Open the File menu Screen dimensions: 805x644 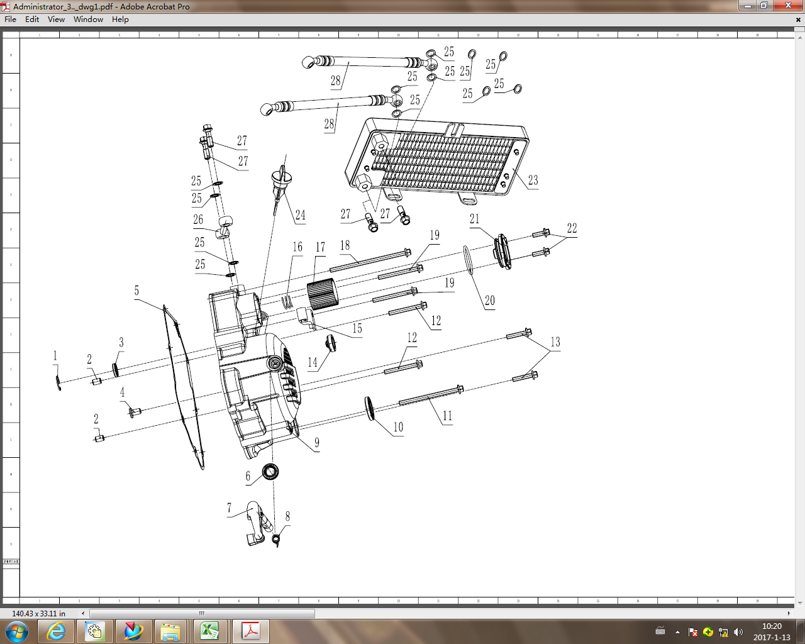tap(10, 19)
